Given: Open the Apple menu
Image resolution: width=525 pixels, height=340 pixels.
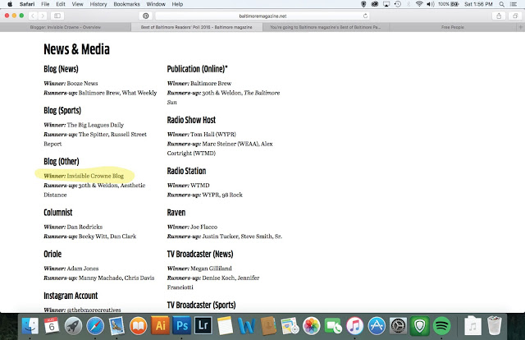Looking at the screenshot, I should (x=10, y=4).
